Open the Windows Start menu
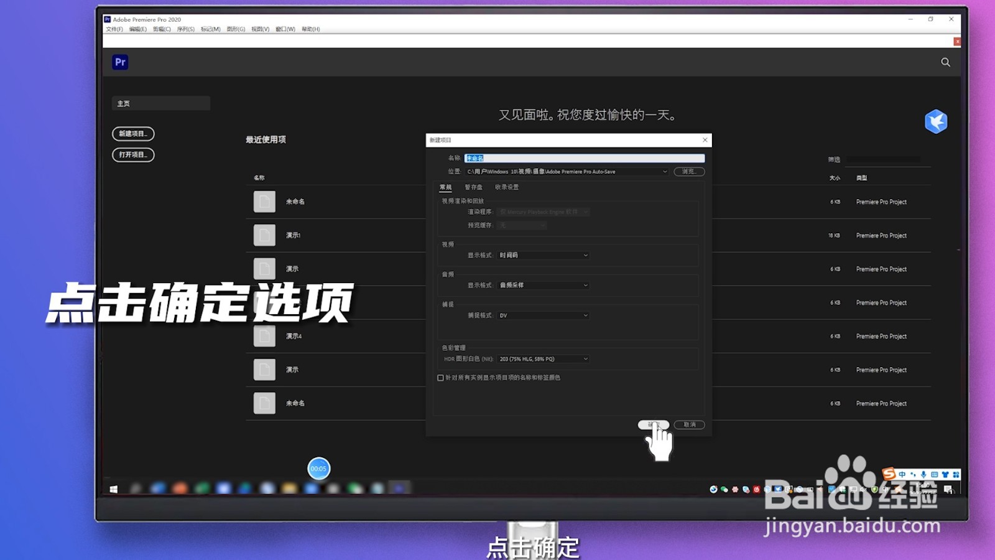This screenshot has height=560, width=995. point(113,490)
